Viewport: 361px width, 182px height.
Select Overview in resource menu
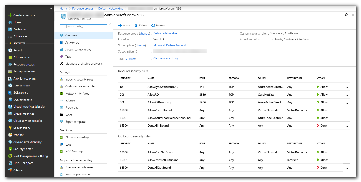pos(84,35)
